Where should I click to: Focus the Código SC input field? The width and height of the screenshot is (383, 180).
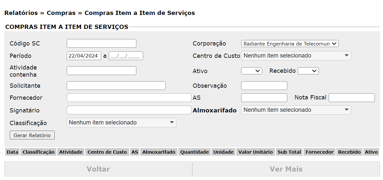click(101, 43)
